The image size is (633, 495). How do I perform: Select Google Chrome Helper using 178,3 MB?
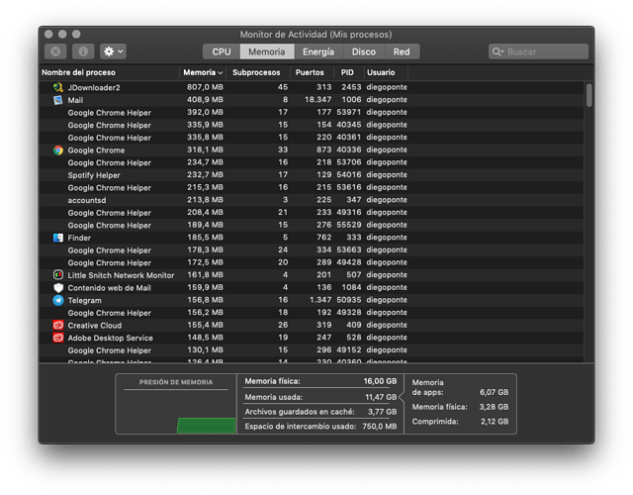pyautogui.click(x=312, y=250)
